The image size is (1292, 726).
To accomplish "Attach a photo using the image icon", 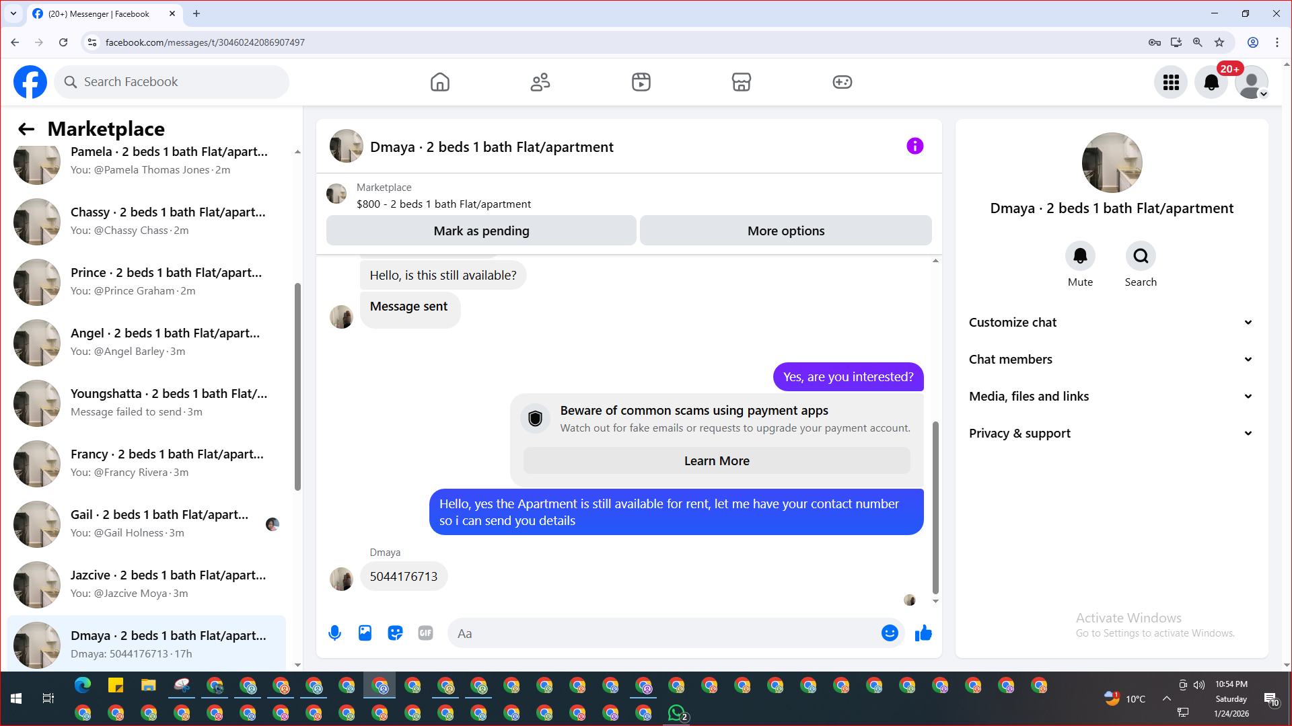I will coord(365,633).
